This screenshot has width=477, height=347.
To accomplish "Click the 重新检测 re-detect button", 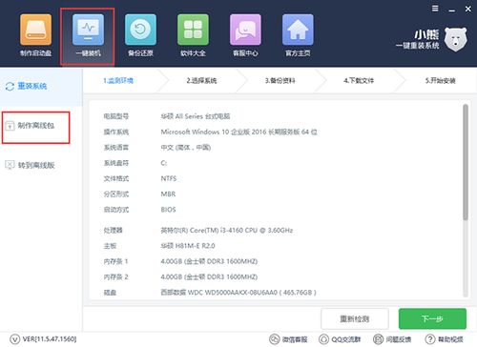I will (x=355, y=318).
